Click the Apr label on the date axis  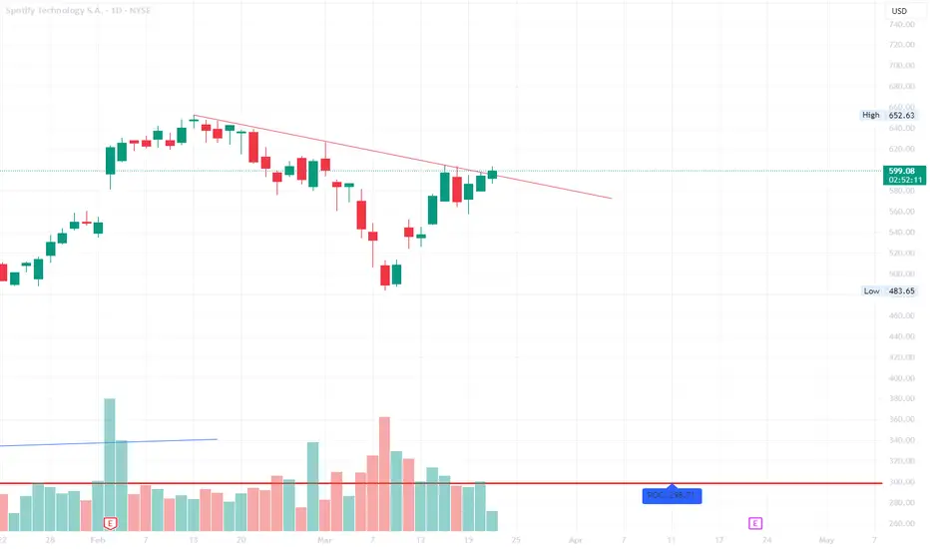(x=576, y=540)
